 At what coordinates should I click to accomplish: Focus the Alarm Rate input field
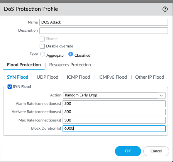pyautogui.click(x=114, y=104)
